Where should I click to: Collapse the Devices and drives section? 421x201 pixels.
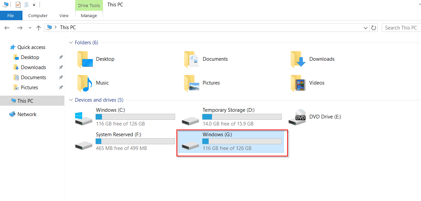[x=71, y=100]
